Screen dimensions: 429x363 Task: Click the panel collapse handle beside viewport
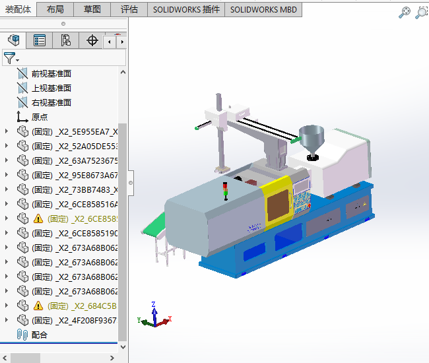[x=131, y=183]
